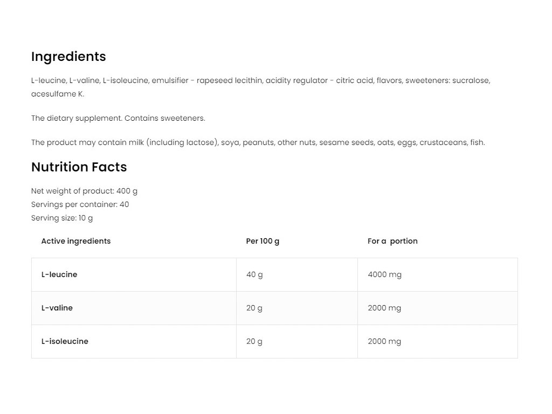
Task: Click the "Per 100 g" column header
Action: pos(263,241)
